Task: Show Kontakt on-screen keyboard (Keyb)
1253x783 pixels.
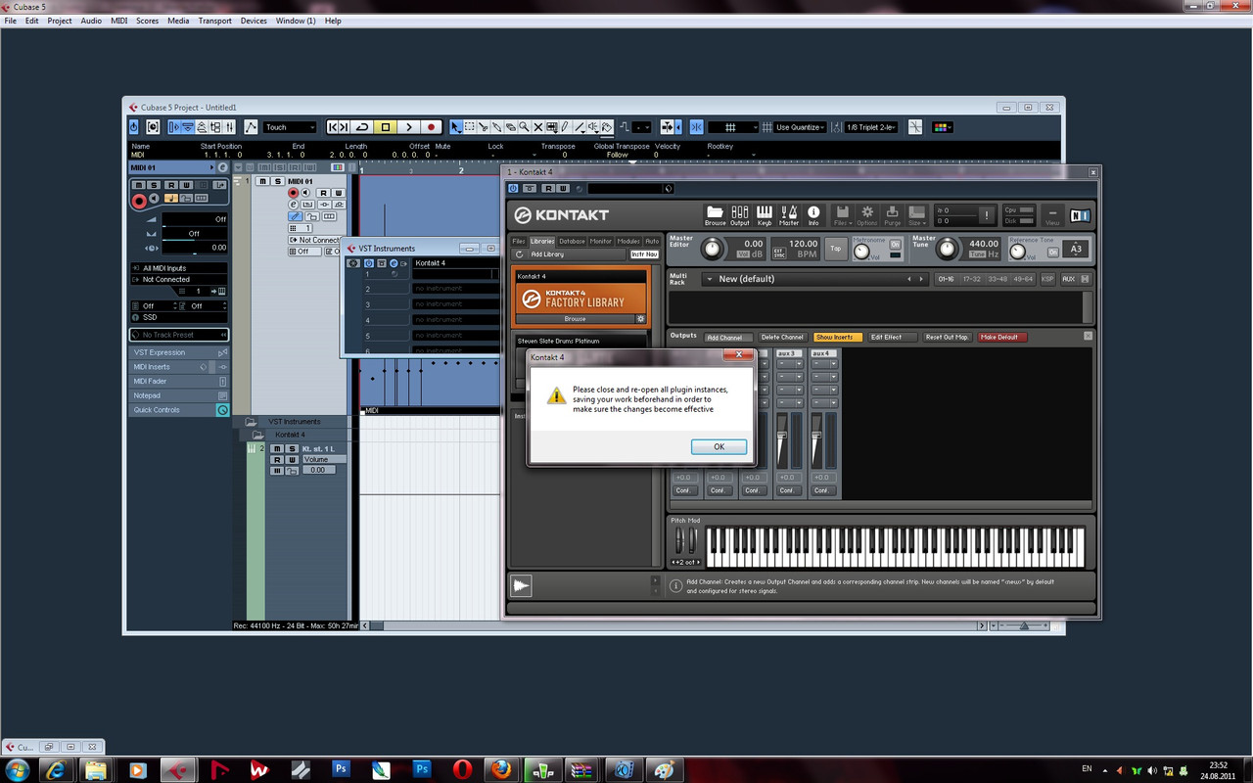Action: pyautogui.click(x=765, y=214)
